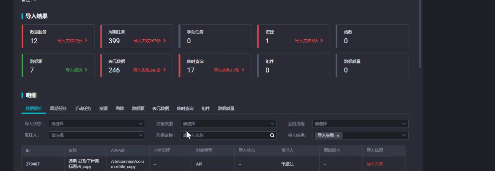Viewport: 495px width, 171px height.
Task: Click 导入失败12条 link
Action: pyautogui.click(x=70, y=41)
